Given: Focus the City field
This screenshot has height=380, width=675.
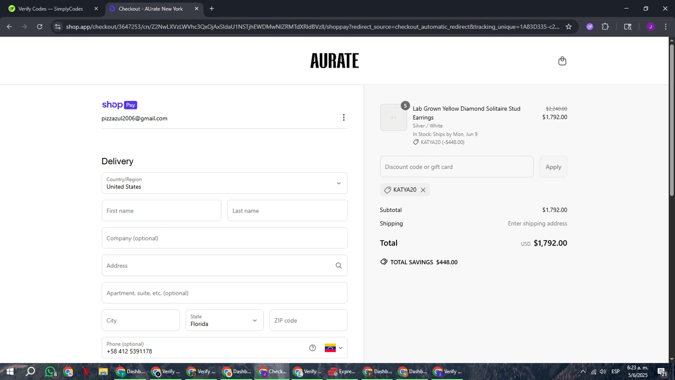Looking at the screenshot, I should (x=140, y=320).
